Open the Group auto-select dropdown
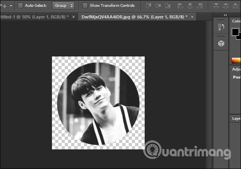 63,6
